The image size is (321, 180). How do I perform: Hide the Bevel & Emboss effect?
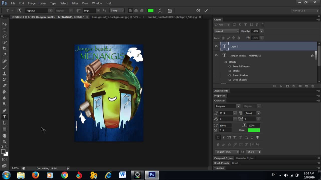[x=230, y=66]
